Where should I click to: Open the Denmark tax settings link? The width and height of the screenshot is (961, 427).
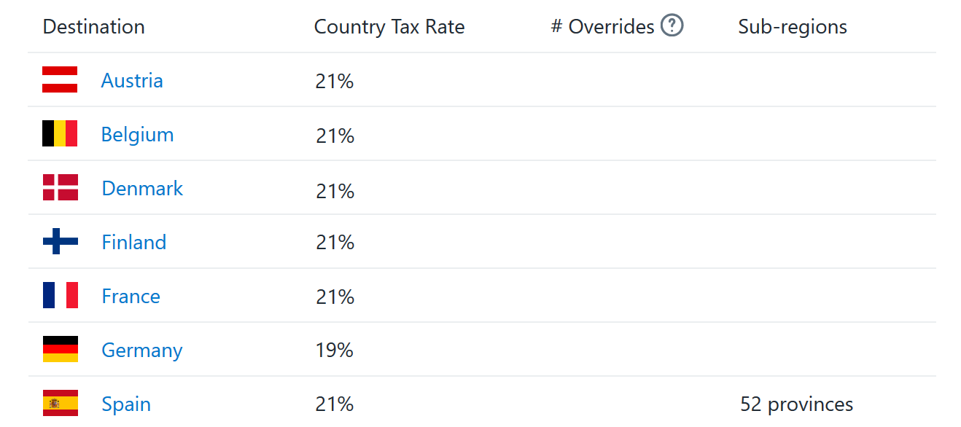142,188
